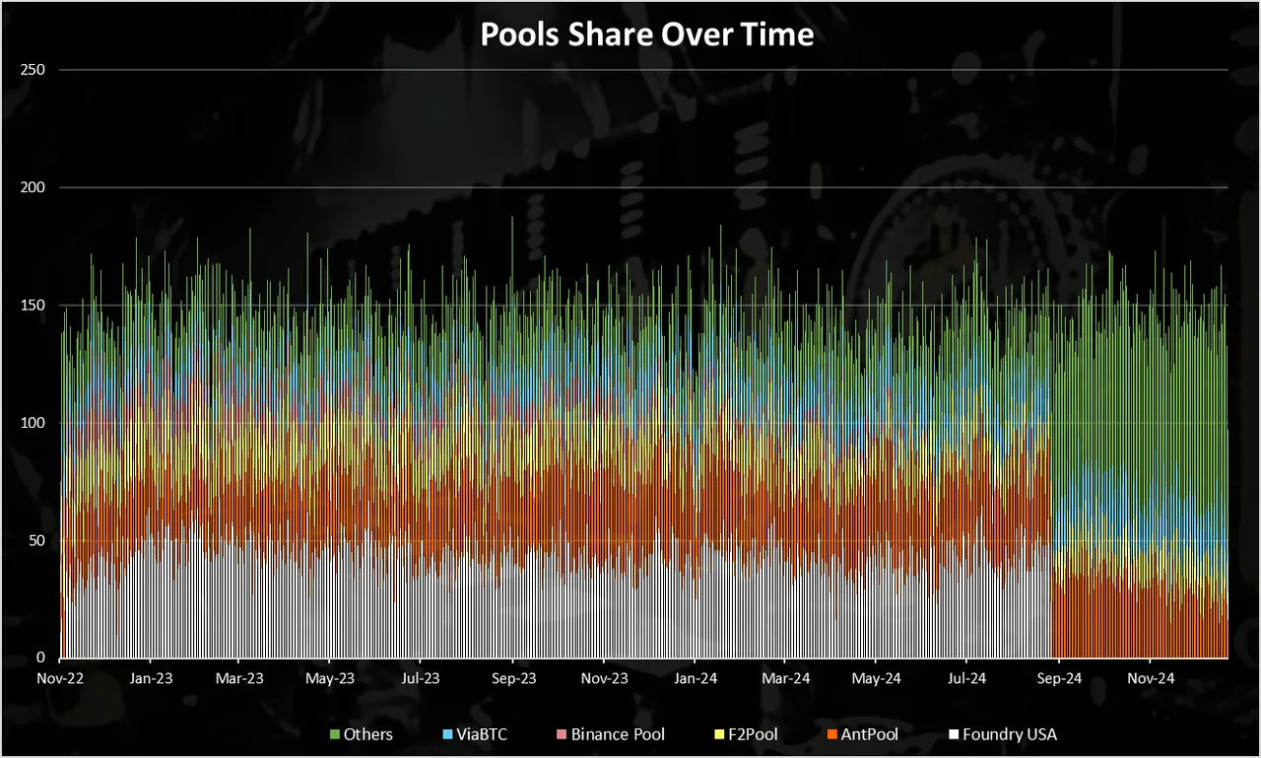
Task: Click the Sep-24 x-axis label
Action: (1060, 679)
